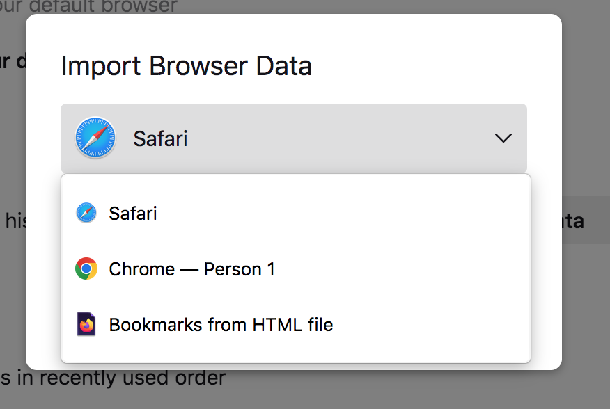Click the "Safari" label in selected field
610x409 pixels.
coord(160,138)
